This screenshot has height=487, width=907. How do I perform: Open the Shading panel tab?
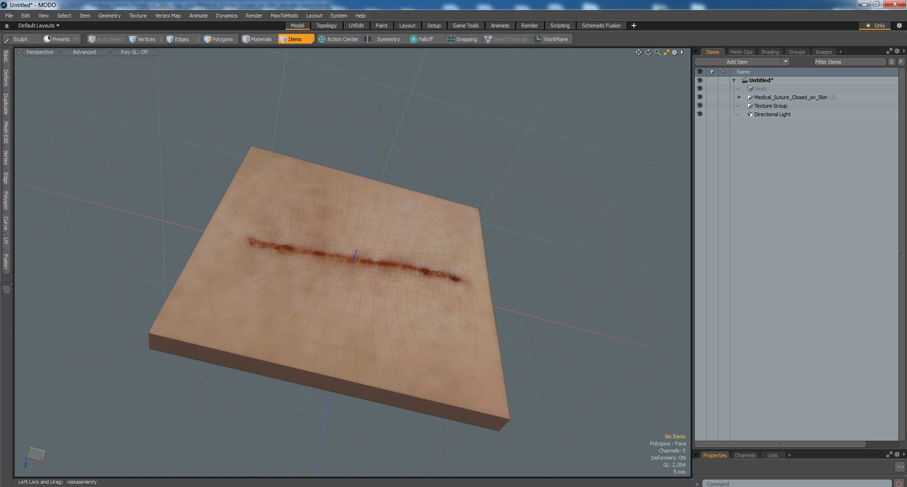coord(770,52)
